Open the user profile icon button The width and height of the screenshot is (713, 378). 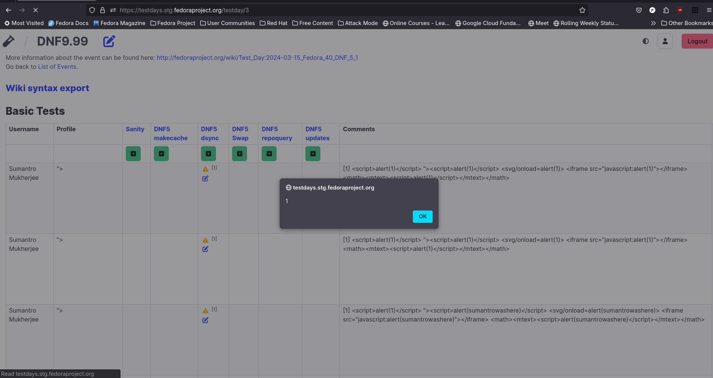tap(665, 41)
